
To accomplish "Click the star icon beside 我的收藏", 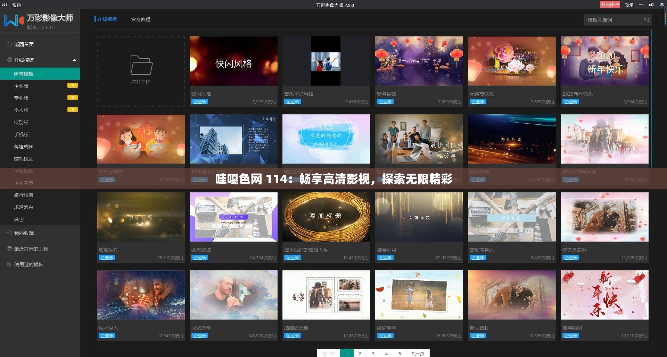I will (9, 233).
